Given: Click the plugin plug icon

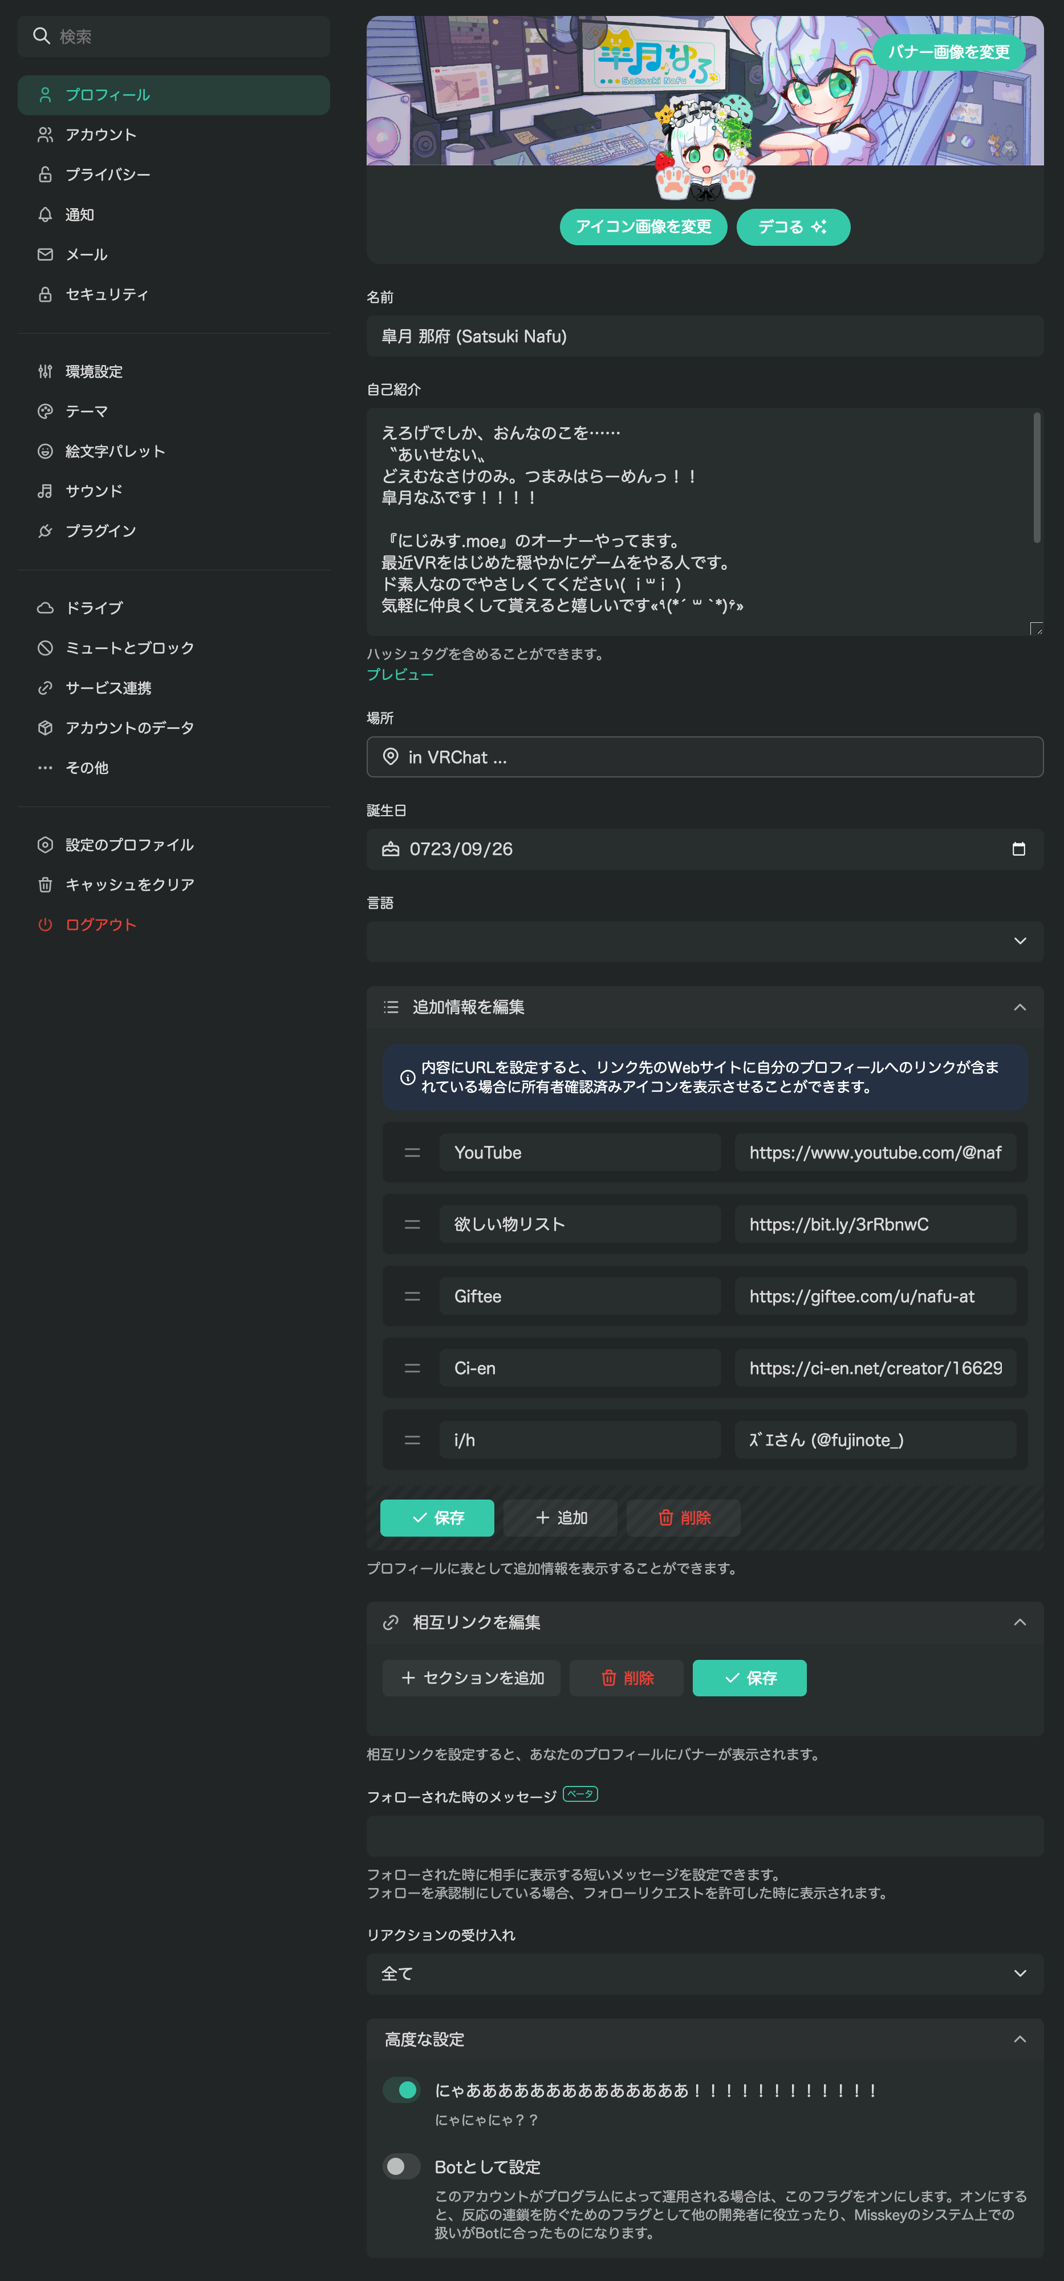Looking at the screenshot, I should (x=45, y=530).
